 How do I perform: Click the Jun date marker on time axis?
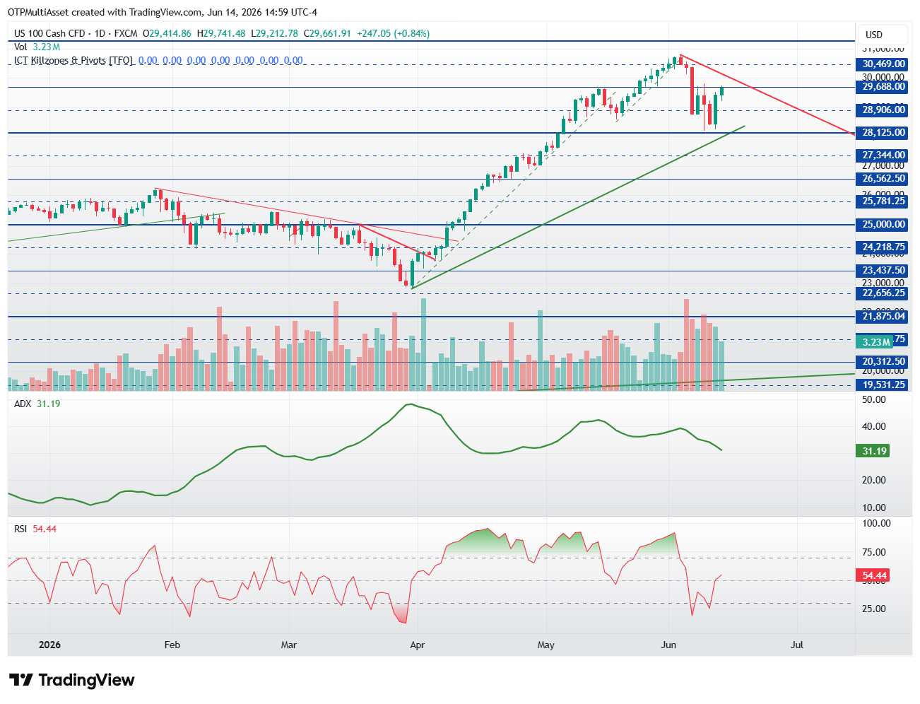click(668, 645)
